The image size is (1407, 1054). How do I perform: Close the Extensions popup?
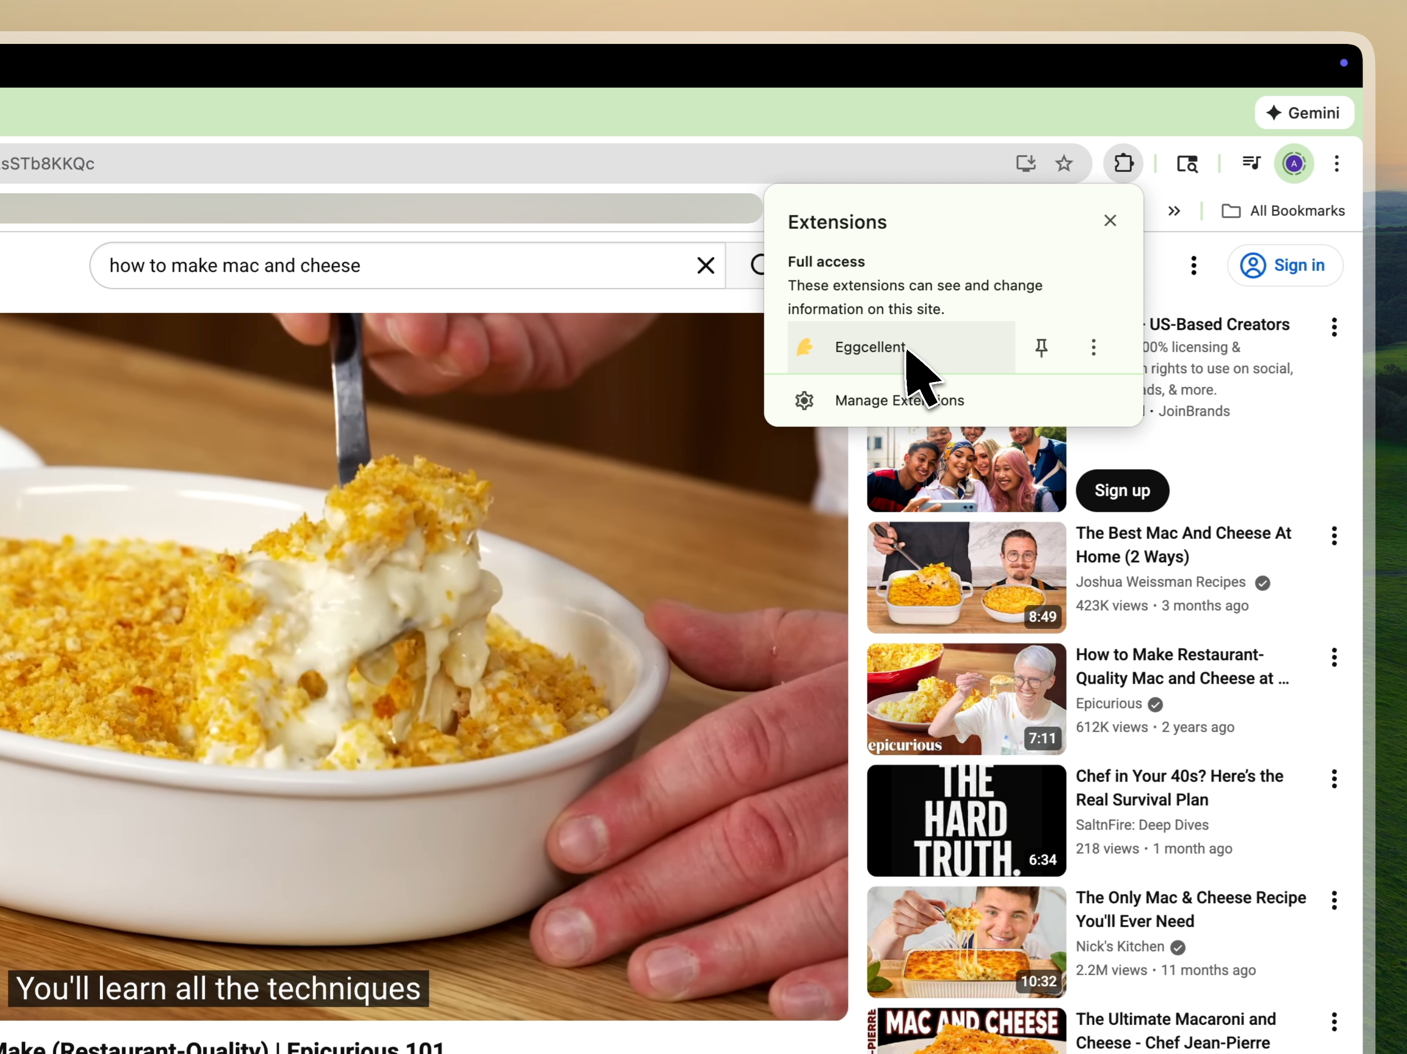(x=1110, y=221)
